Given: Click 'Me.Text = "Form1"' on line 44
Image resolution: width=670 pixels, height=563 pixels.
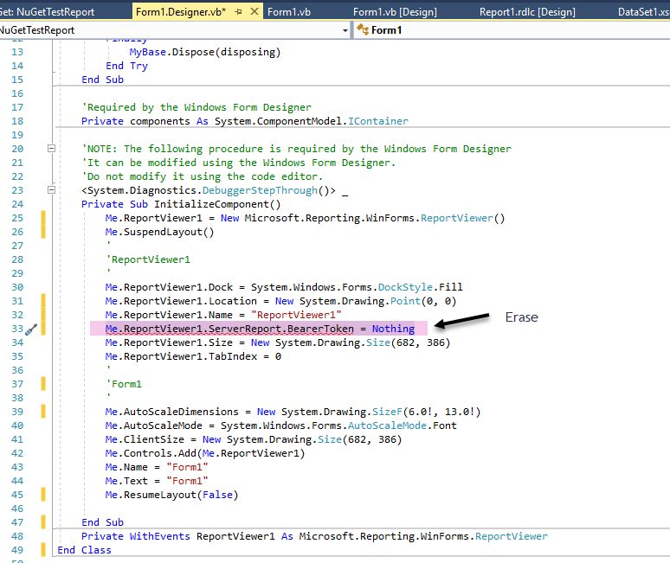Looking at the screenshot, I should [x=157, y=481].
